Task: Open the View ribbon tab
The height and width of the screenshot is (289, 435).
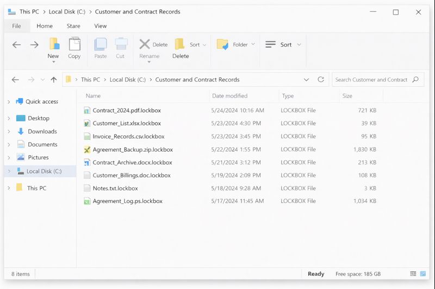Action: 101,26
